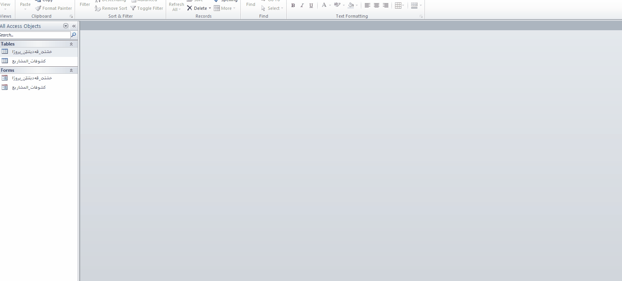
Task: Click the Italic formatting icon
Action: [x=302, y=5]
